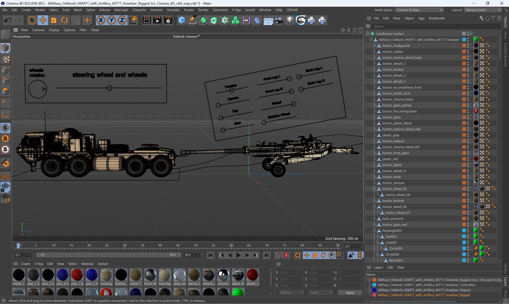Activate the Move tool in top toolbar
This screenshot has height=304, width=509.
(43, 20)
